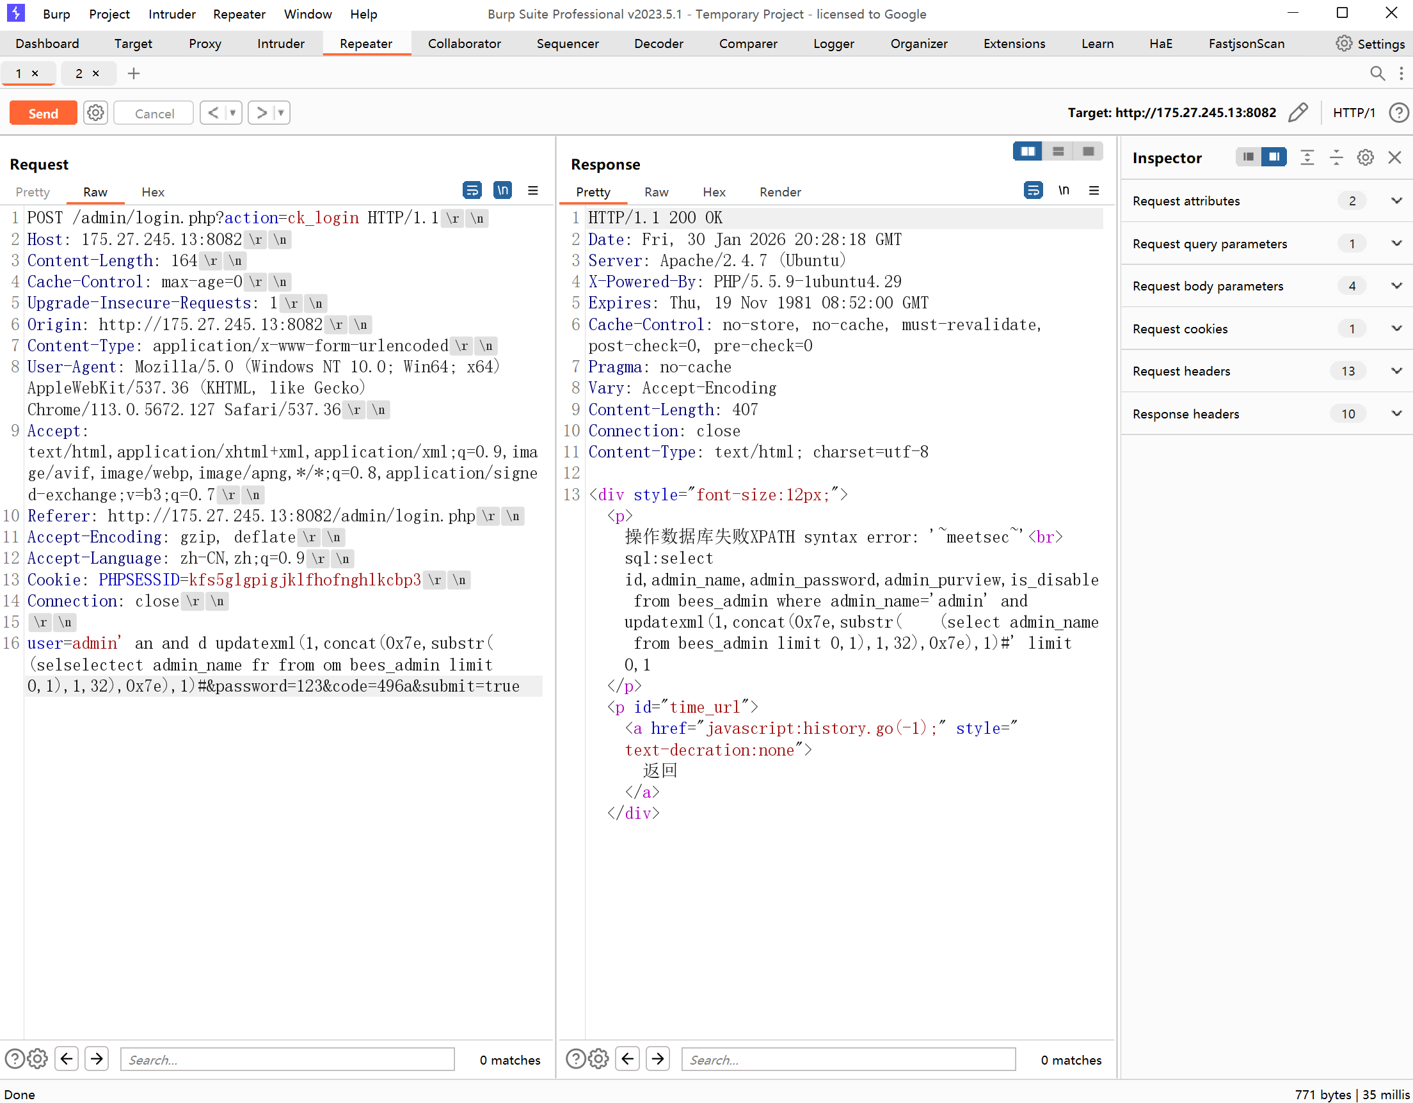Add a new Repeater tab
This screenshot has width=1413, height=1103.
pyautogui.click(x=133, y=74)
